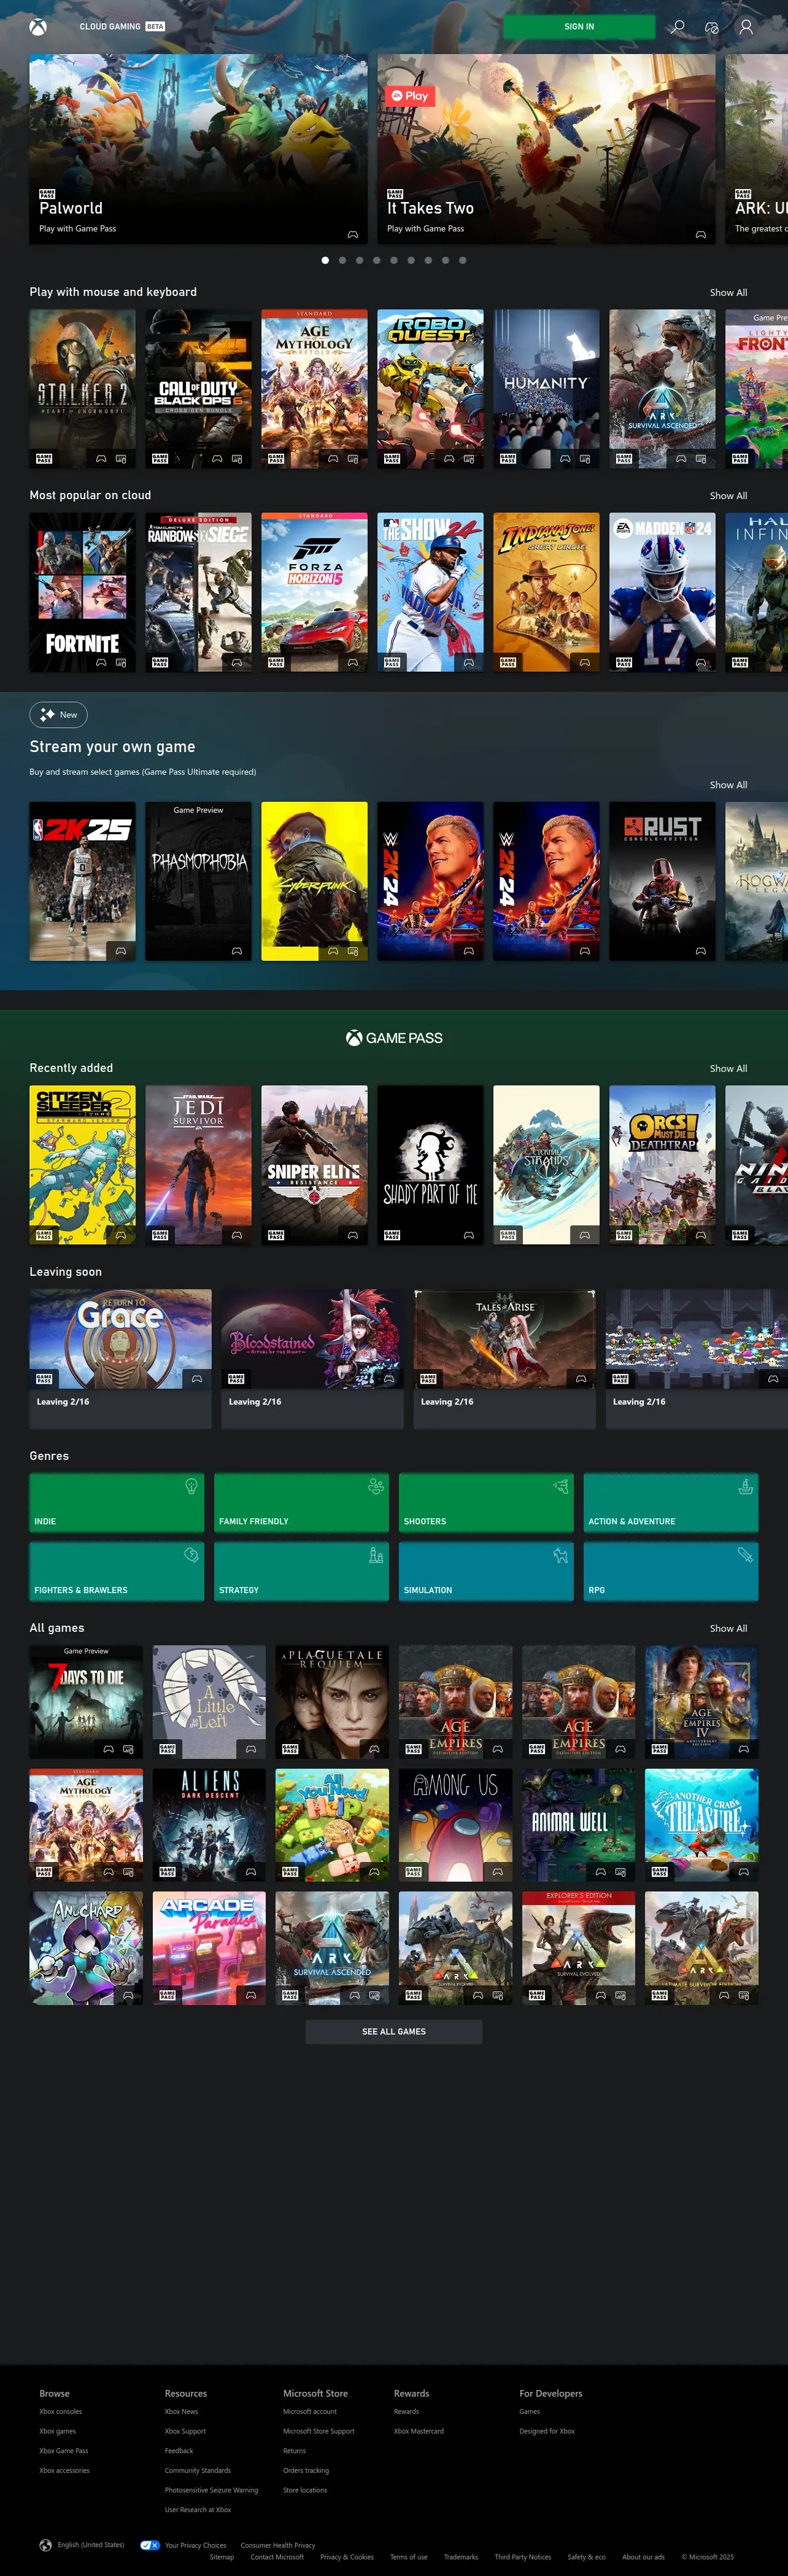The height and width of the screenshot is (2576, 788).
Task: Open the Among Us game tile
Action: (456, 1825)
